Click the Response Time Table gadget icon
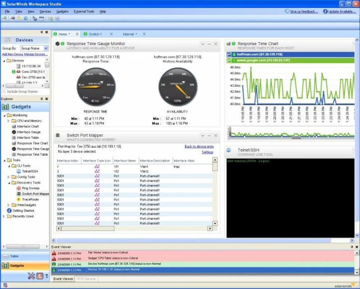 pyautogui.click(x=14, y=155)
